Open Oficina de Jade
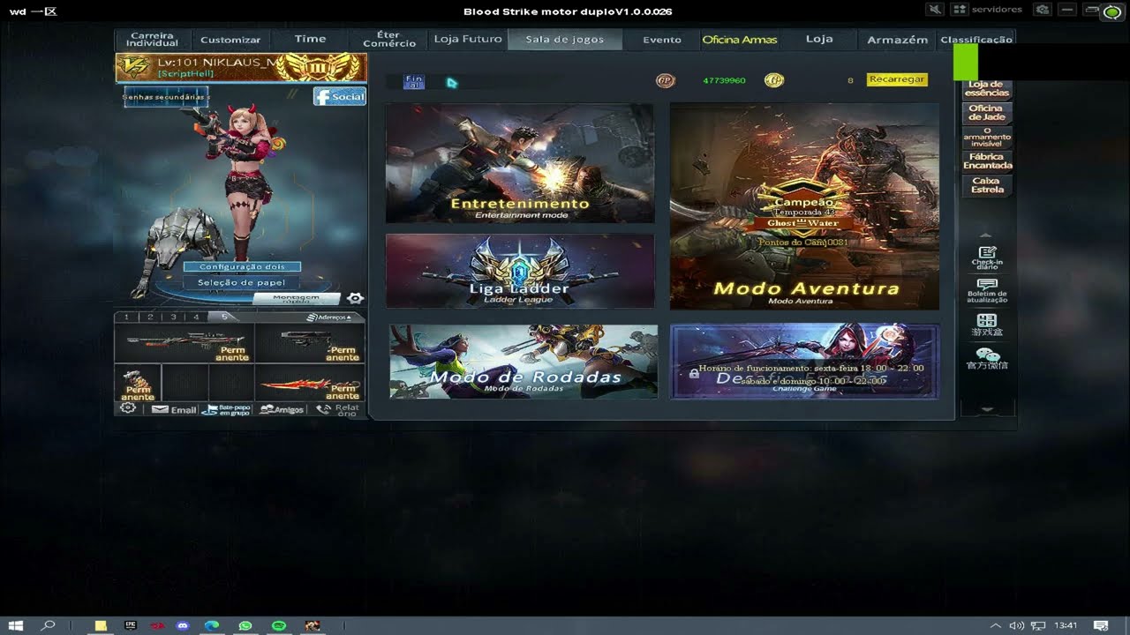Image resolution: width=1130 pixels, height=635 pixels. click(987, 113)
